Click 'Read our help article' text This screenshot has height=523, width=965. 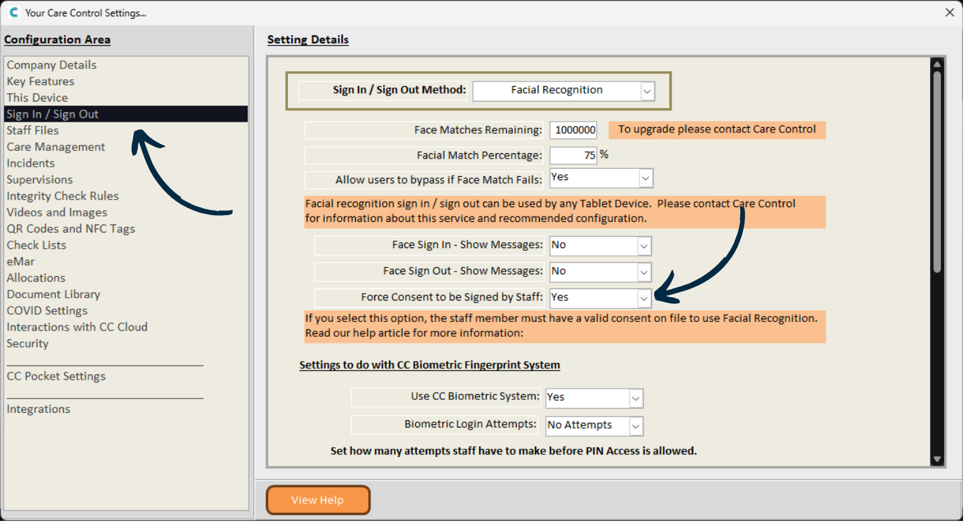pyautogui.click(x=414, y=333)
